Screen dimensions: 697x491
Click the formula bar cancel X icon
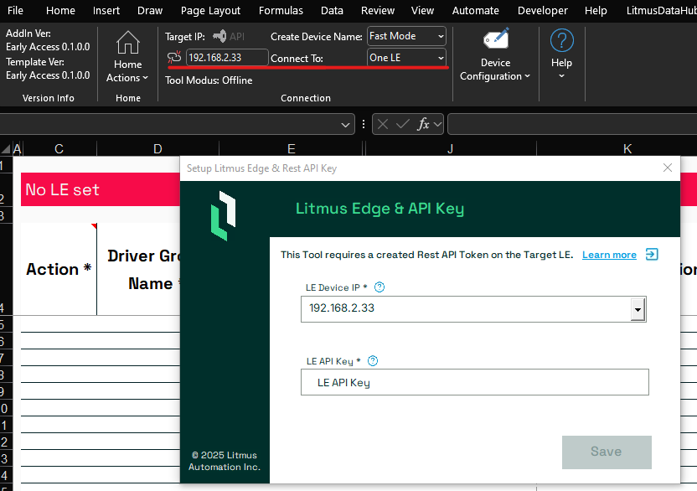coord(383,124)
